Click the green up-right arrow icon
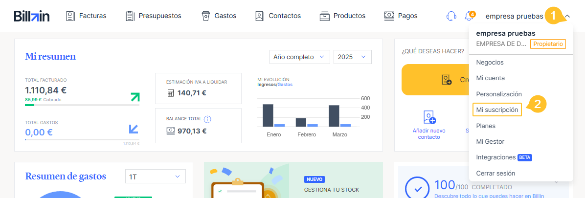Viewport: 585px width, 198px height. [x=135, y=97]
